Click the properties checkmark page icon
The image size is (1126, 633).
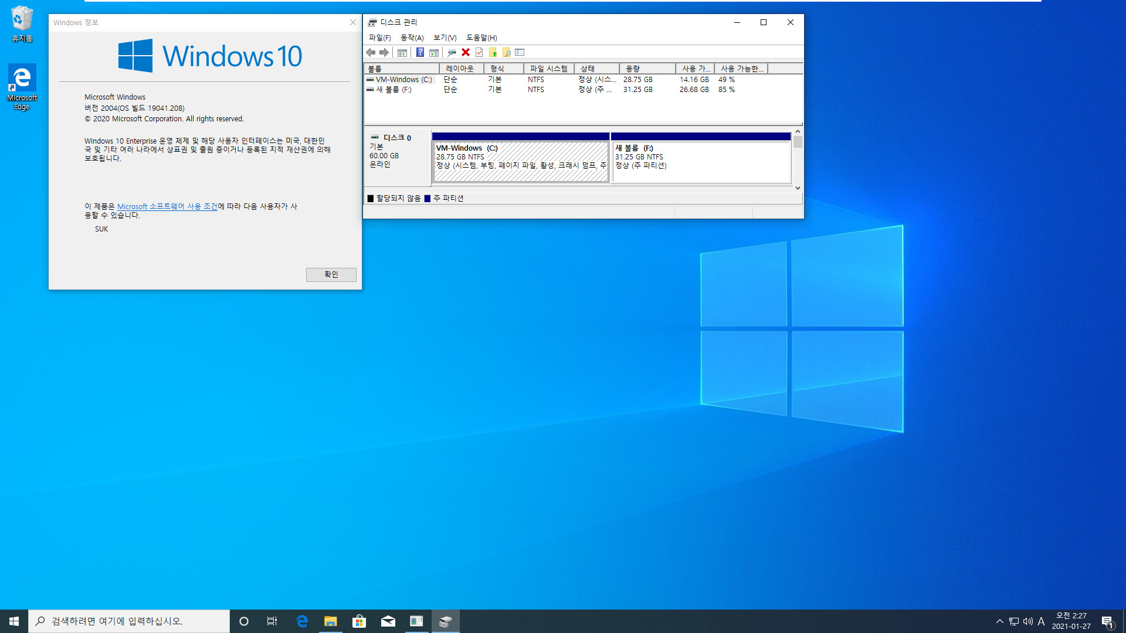pos(479,53)
